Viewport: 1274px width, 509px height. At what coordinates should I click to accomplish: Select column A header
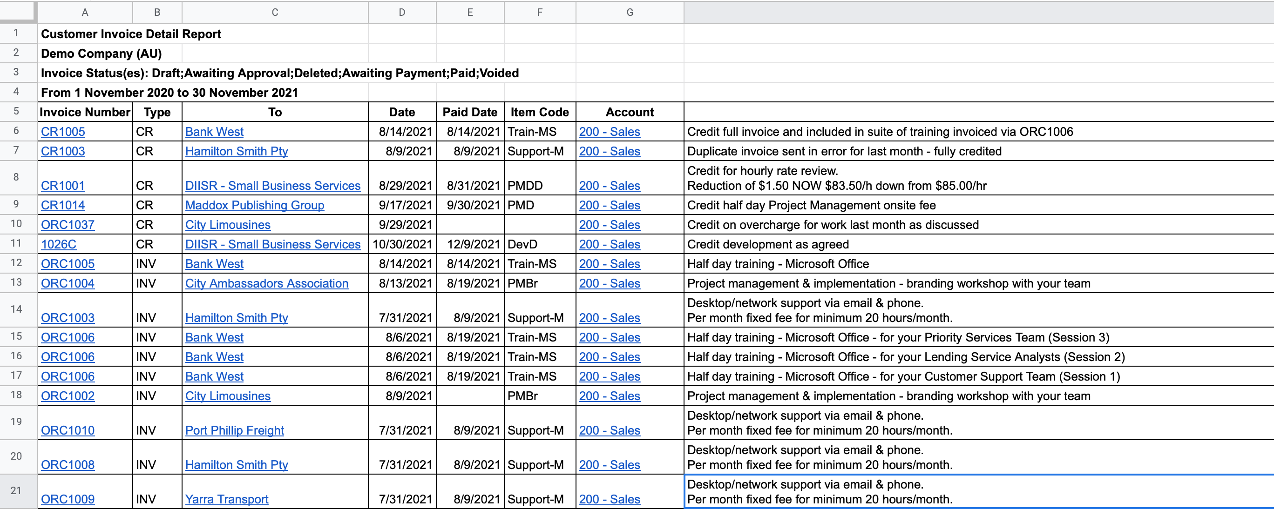[x=85, y=13]
